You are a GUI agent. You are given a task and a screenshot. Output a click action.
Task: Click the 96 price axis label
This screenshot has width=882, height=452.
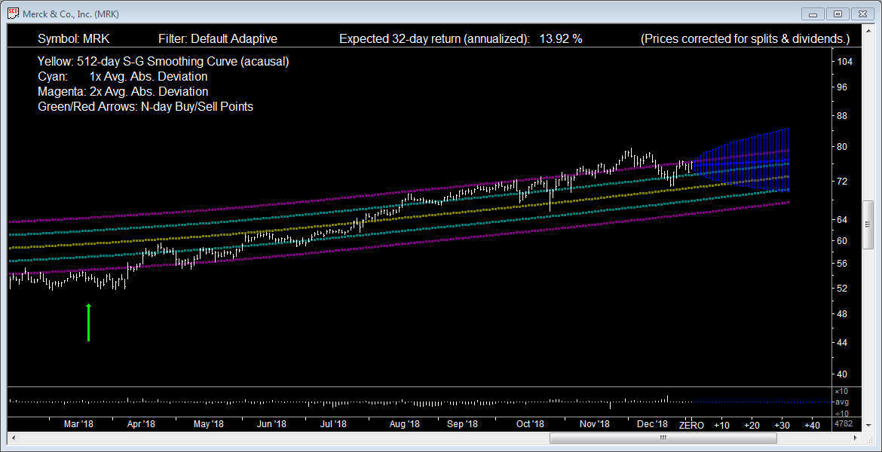[843, 87]
